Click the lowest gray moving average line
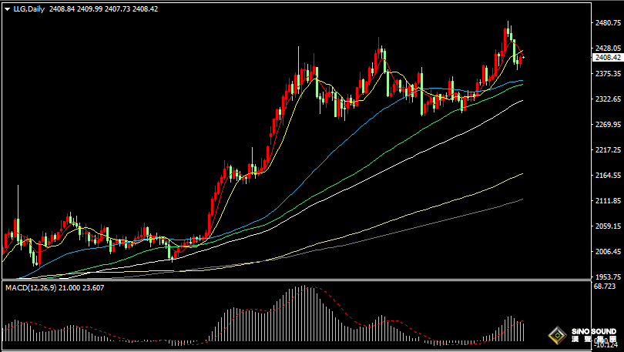Image resolution: width=624 pixels, height=352 pixels. [462, 216]
